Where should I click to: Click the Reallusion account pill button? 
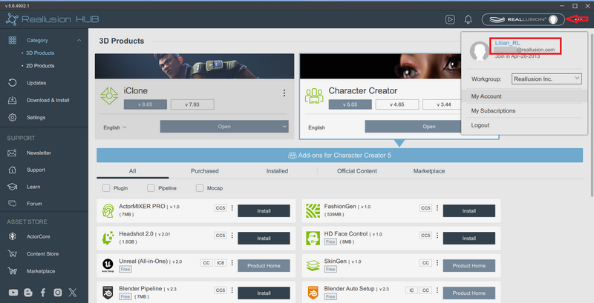point(523,19)
